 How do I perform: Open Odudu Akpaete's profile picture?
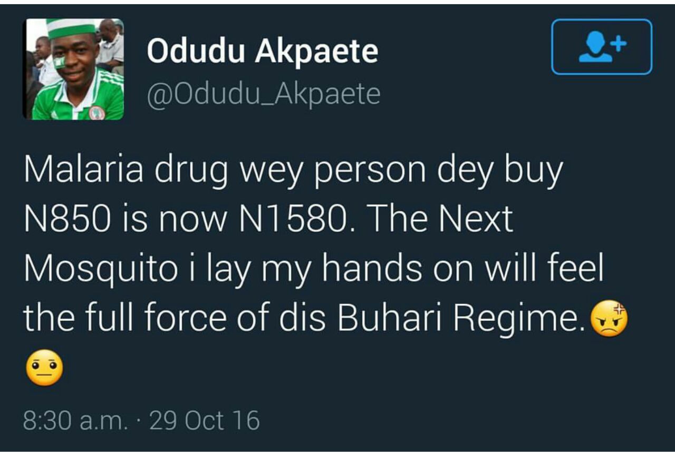pyautogui.click(x=74, y=69)
